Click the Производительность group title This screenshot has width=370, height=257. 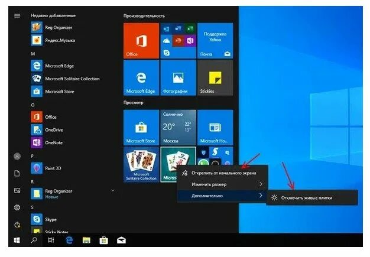[144, 16]
